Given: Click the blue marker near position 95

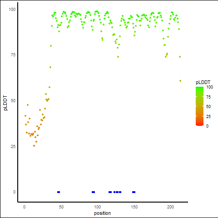Looking at the screenshot, I should (x=94, y=192).
